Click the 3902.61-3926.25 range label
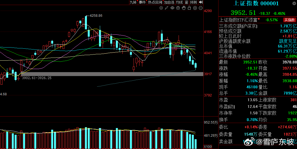The height and width of the screenshot is (149, 297). (x=37, y=78)
